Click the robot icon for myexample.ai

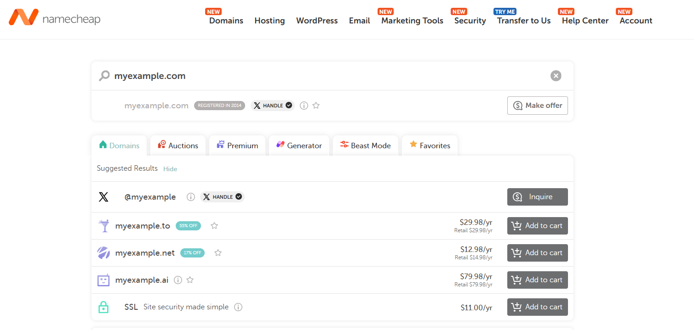click(103, 280)
